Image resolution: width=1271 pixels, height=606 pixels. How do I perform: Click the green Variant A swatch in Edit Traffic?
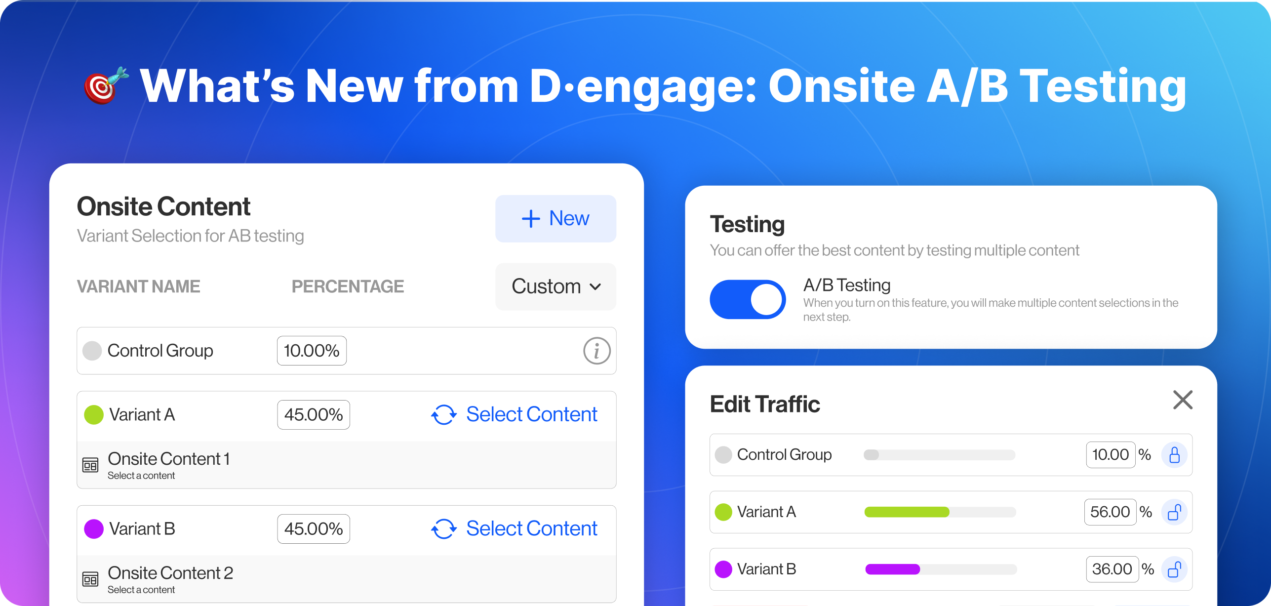pyautogui.click(x=723, y=512)
